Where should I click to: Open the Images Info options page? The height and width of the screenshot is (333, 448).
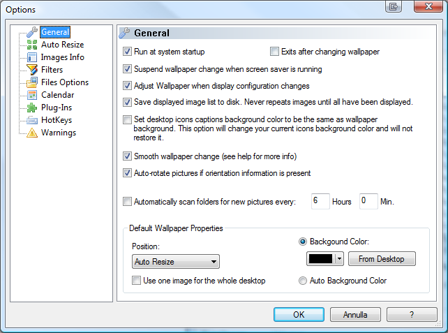[63, 57]
